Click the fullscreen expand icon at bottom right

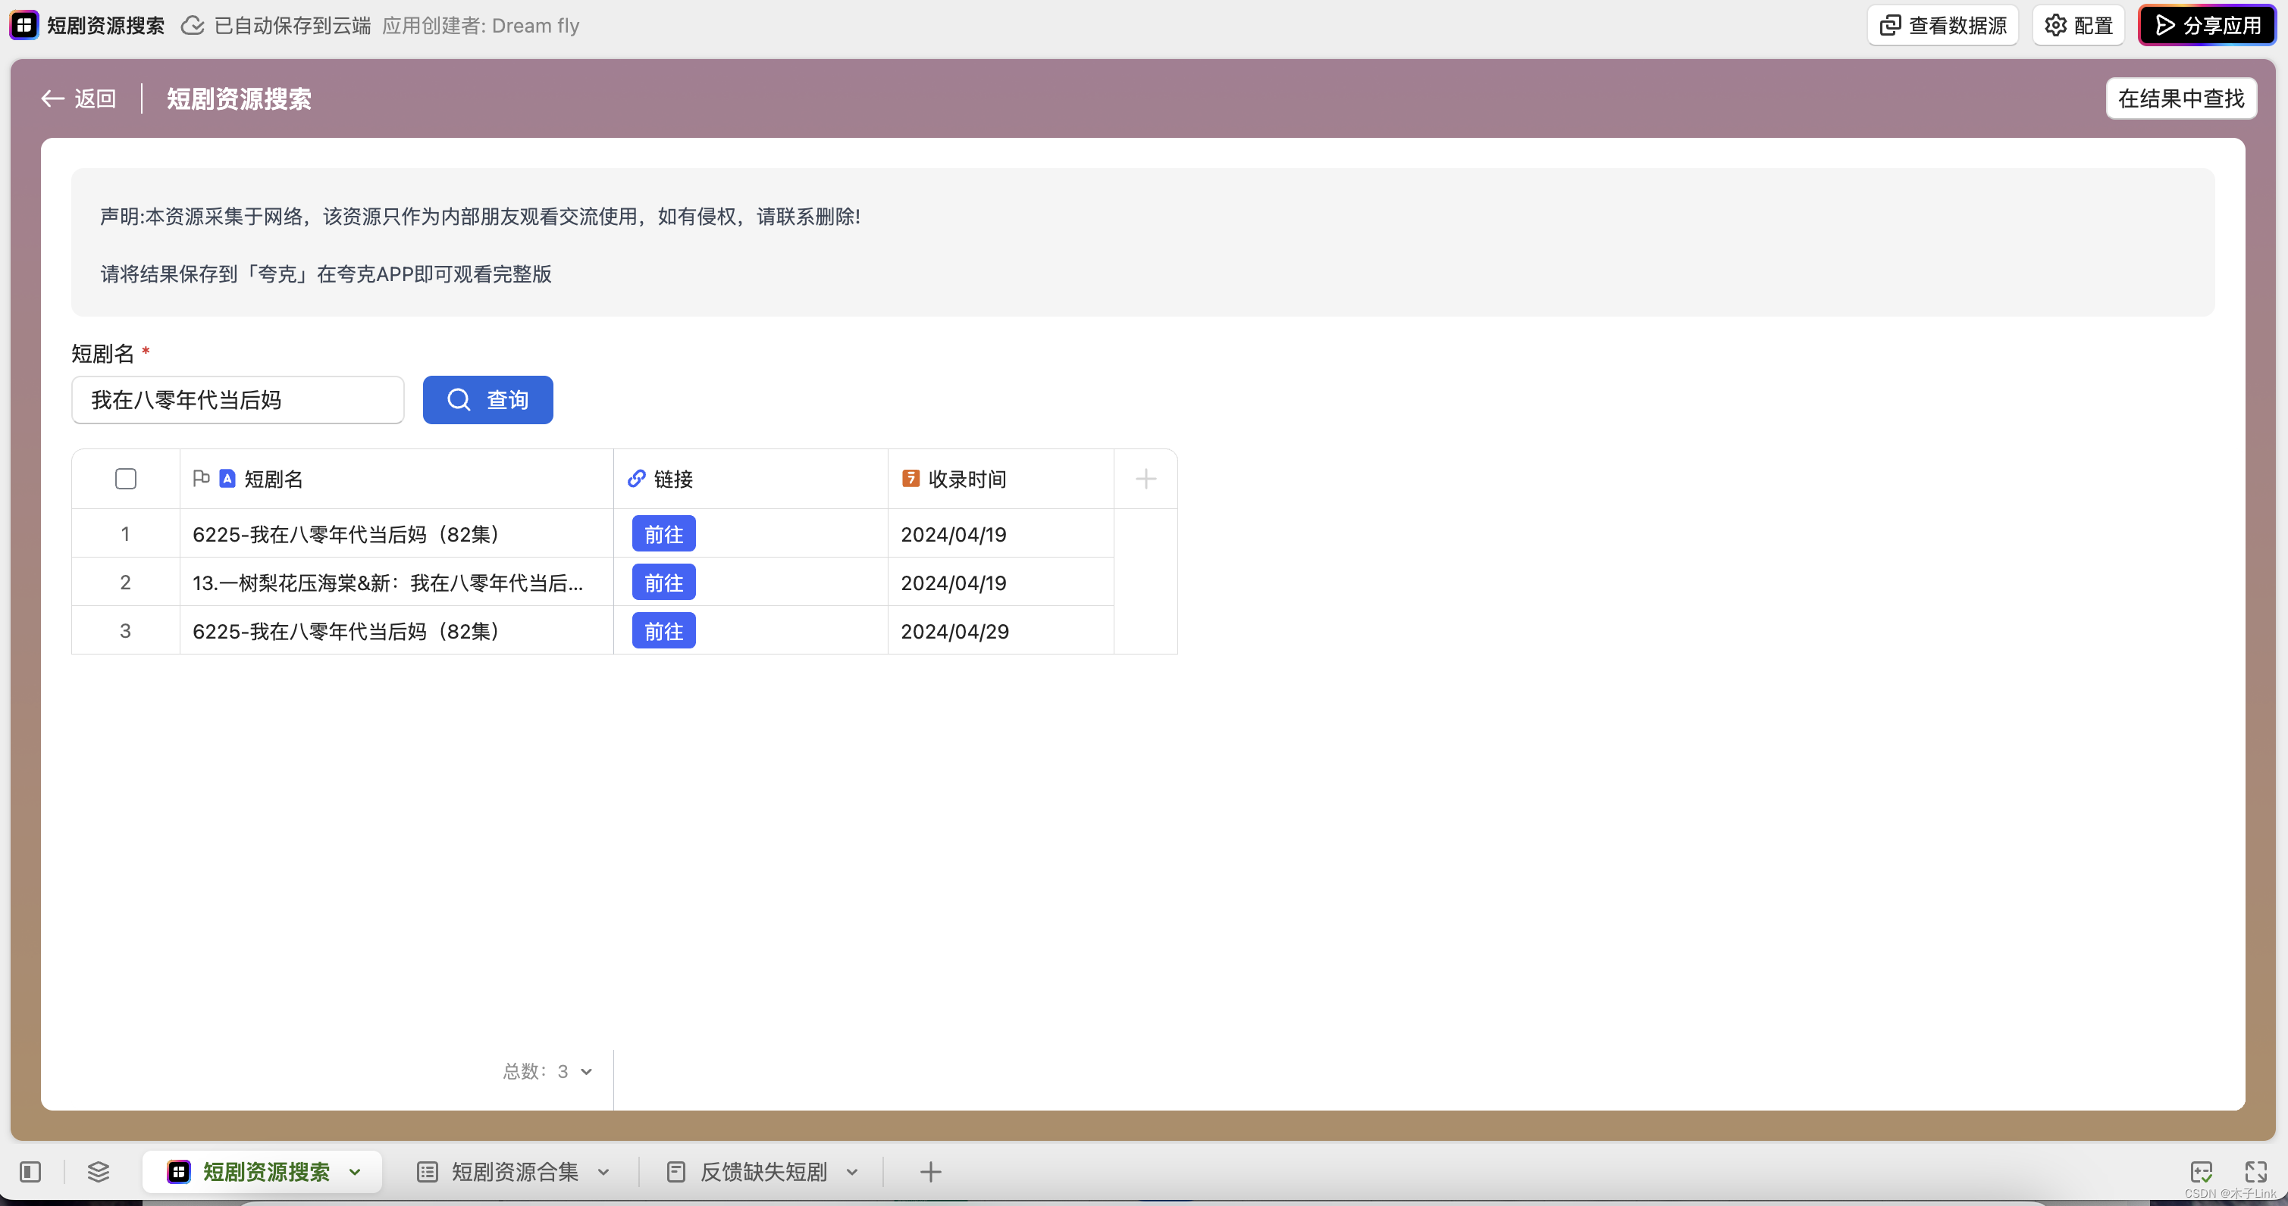2255,1171
